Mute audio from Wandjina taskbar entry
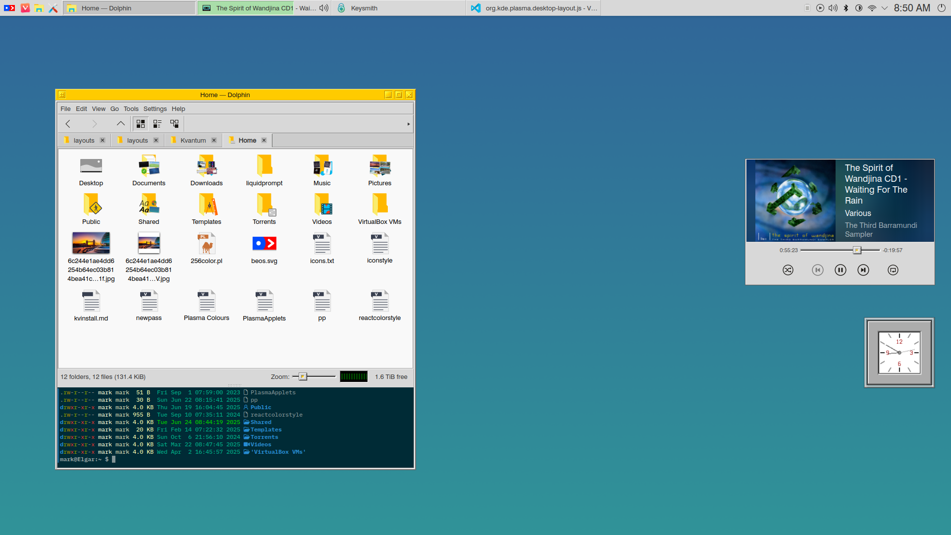The height and width of the screenshot is (535, 951). pyautogui.click(x=324, y=8)
